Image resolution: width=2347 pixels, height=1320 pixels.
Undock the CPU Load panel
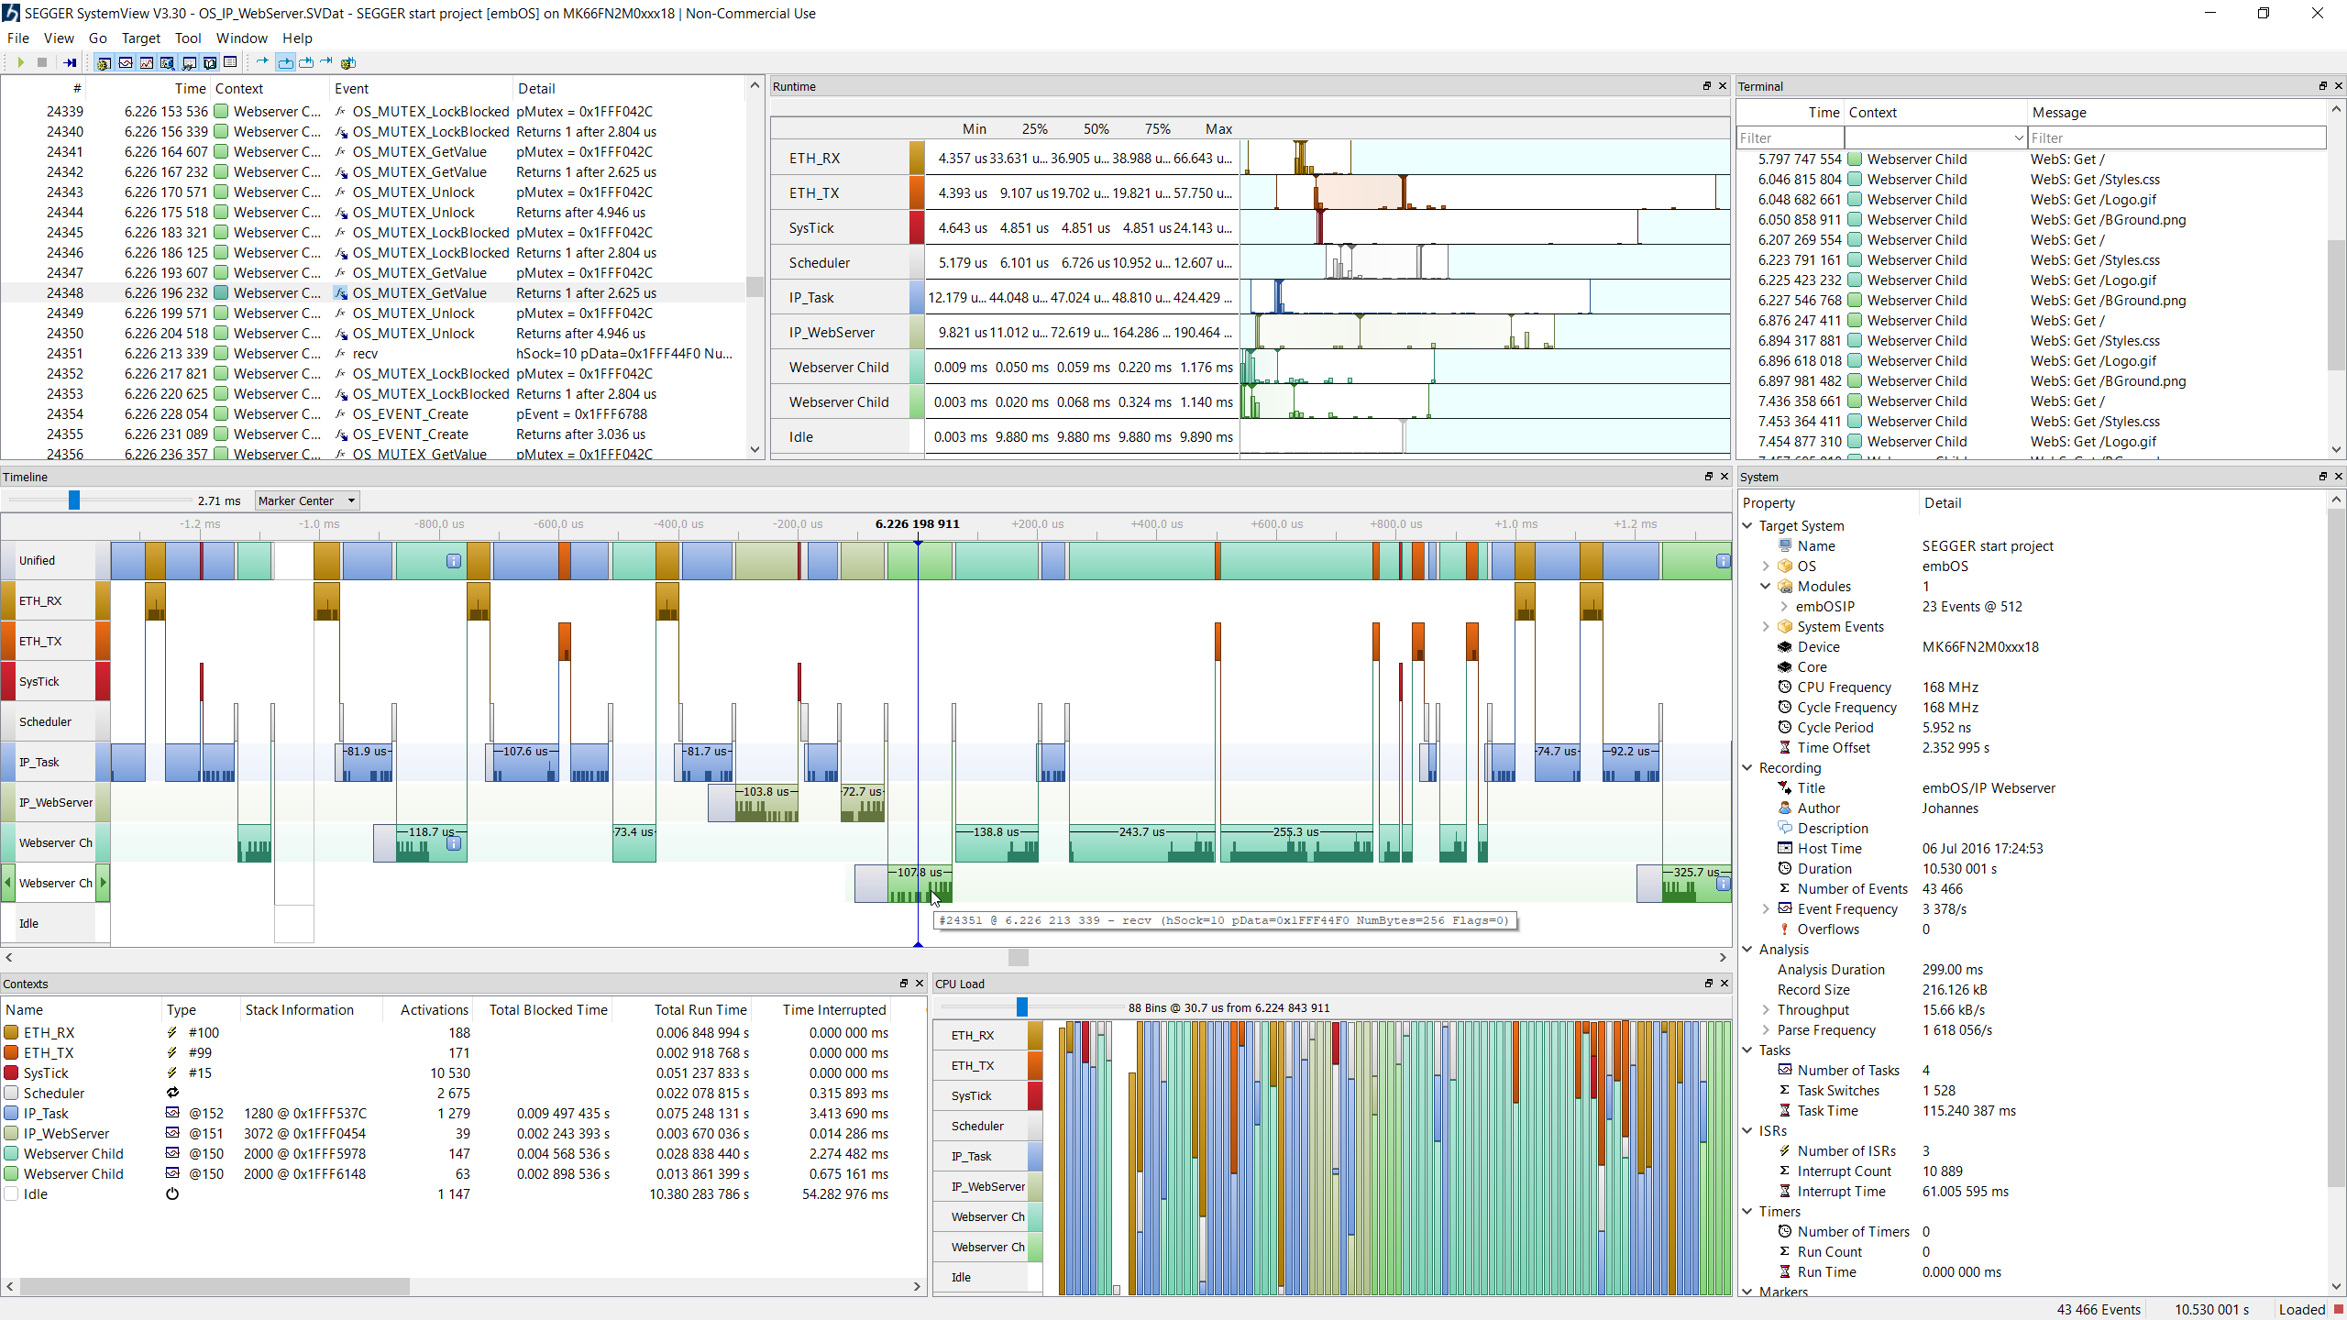(x=1709, y=984)
